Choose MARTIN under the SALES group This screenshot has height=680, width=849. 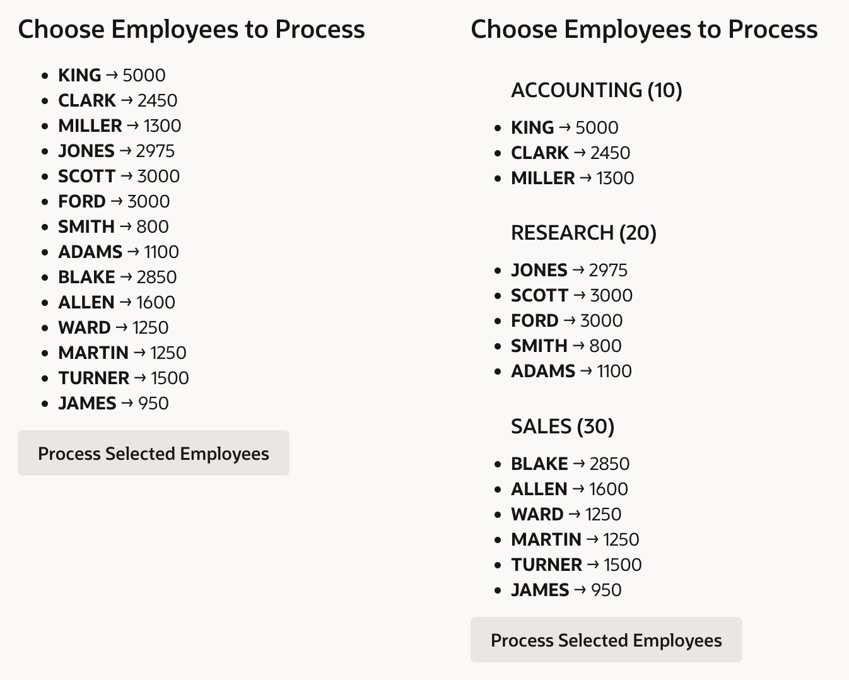pos(575,539)
